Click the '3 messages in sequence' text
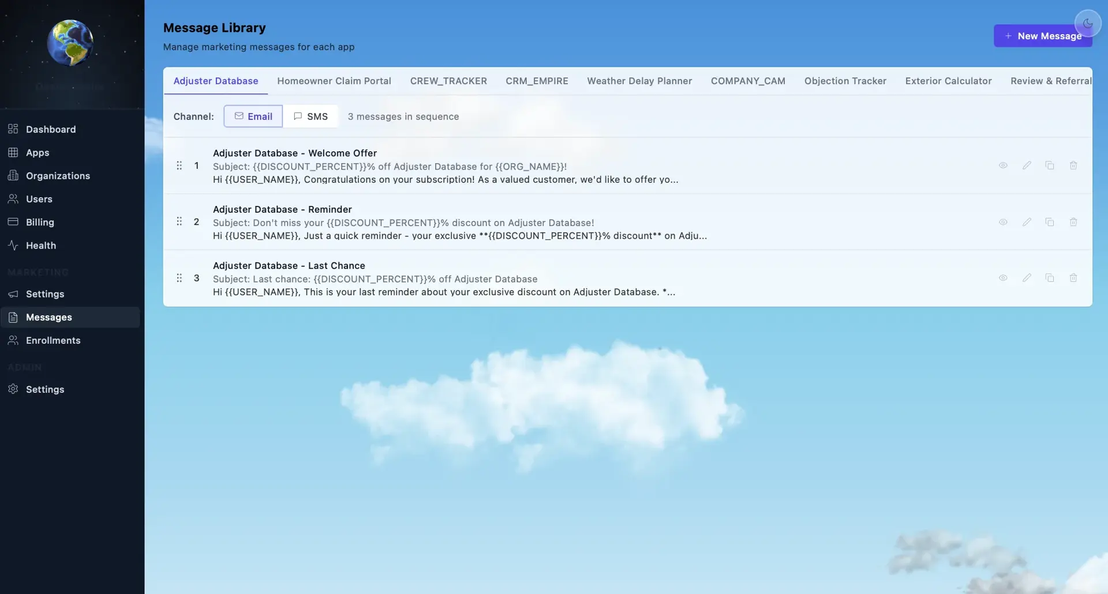The image size is (1108, 594). coord(403,116)
